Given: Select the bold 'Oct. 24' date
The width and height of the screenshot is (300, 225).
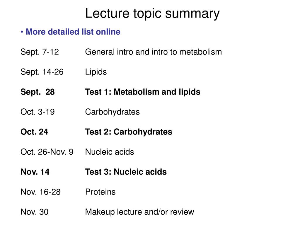Looking at the screenshot, I should [34, 132].
